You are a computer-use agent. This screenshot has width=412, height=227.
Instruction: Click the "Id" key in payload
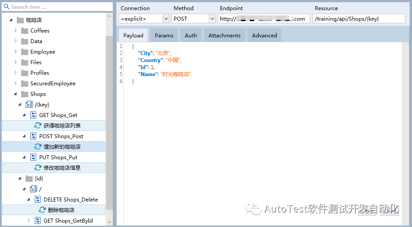point(143,67)
